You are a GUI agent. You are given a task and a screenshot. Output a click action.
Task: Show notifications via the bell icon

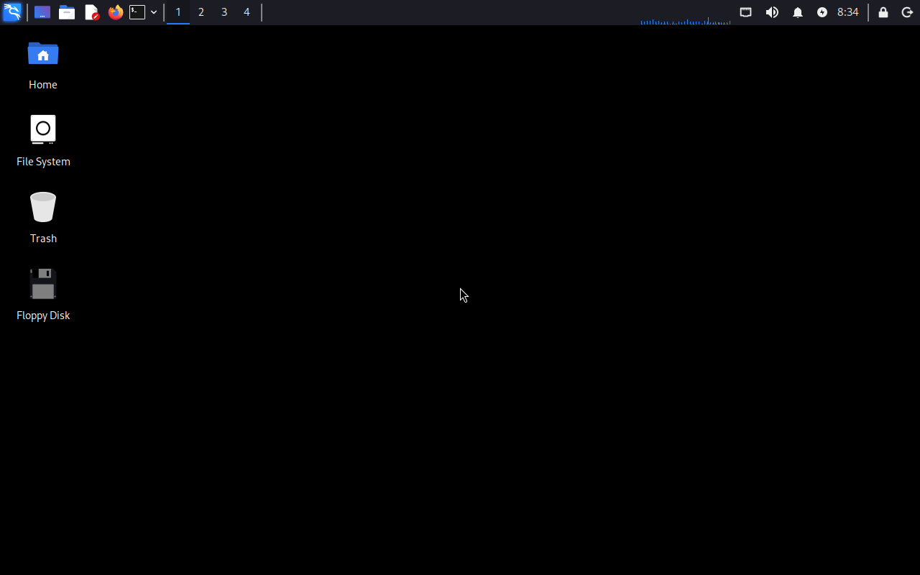798,12
